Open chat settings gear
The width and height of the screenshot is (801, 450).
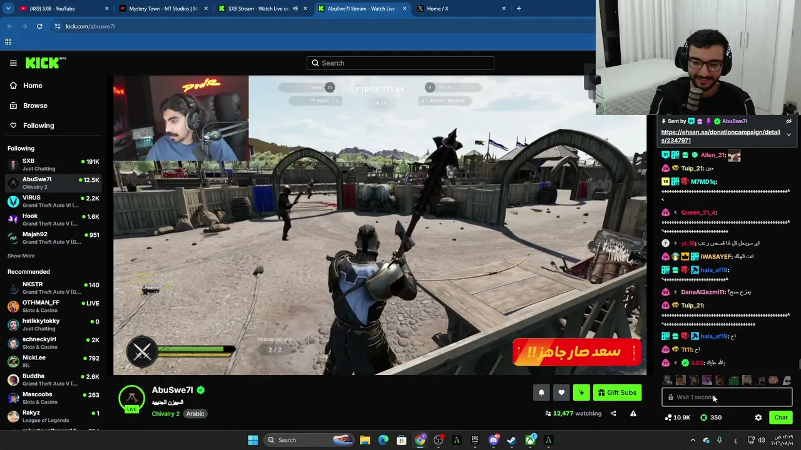tap(758, 417)
